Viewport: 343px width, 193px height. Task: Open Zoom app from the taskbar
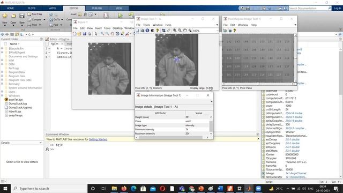[x=258, y=188]
